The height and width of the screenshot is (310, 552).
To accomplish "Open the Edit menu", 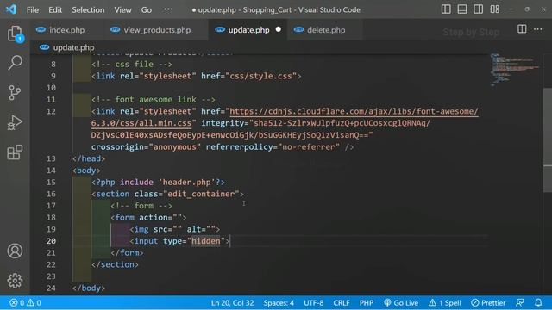I will tap(55, 9).
